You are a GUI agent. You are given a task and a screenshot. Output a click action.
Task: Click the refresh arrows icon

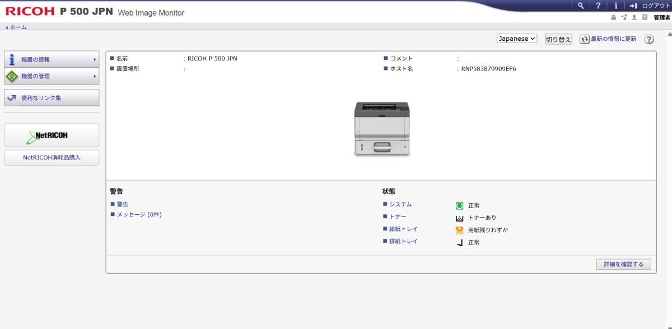click(585, 39)
